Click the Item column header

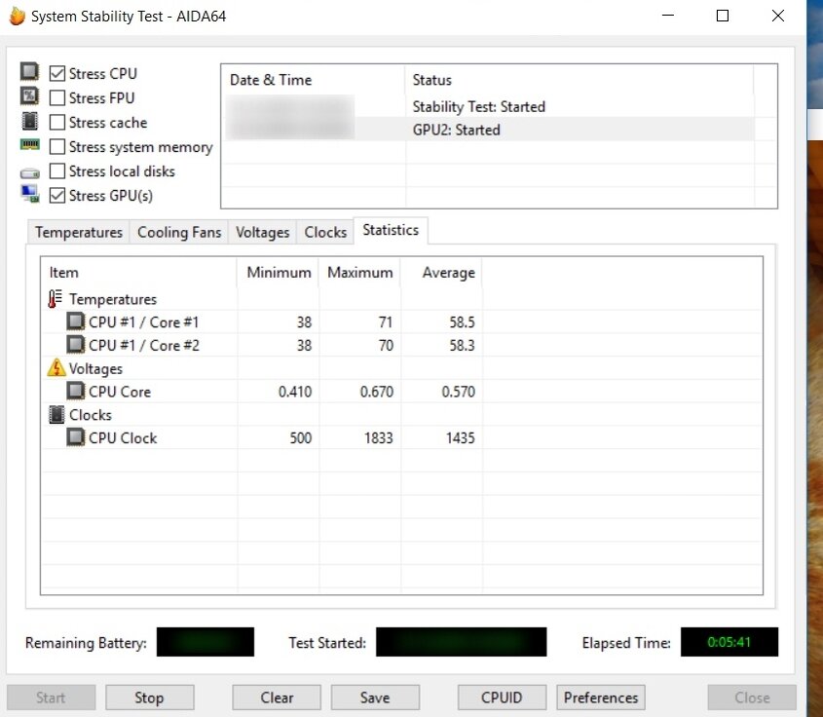pos(139,273)
